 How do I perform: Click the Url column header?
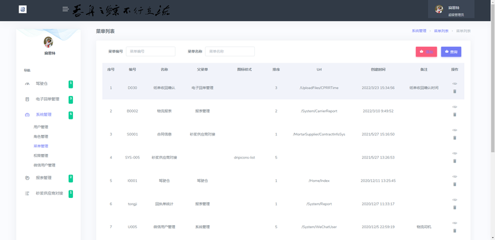[319, 69]
